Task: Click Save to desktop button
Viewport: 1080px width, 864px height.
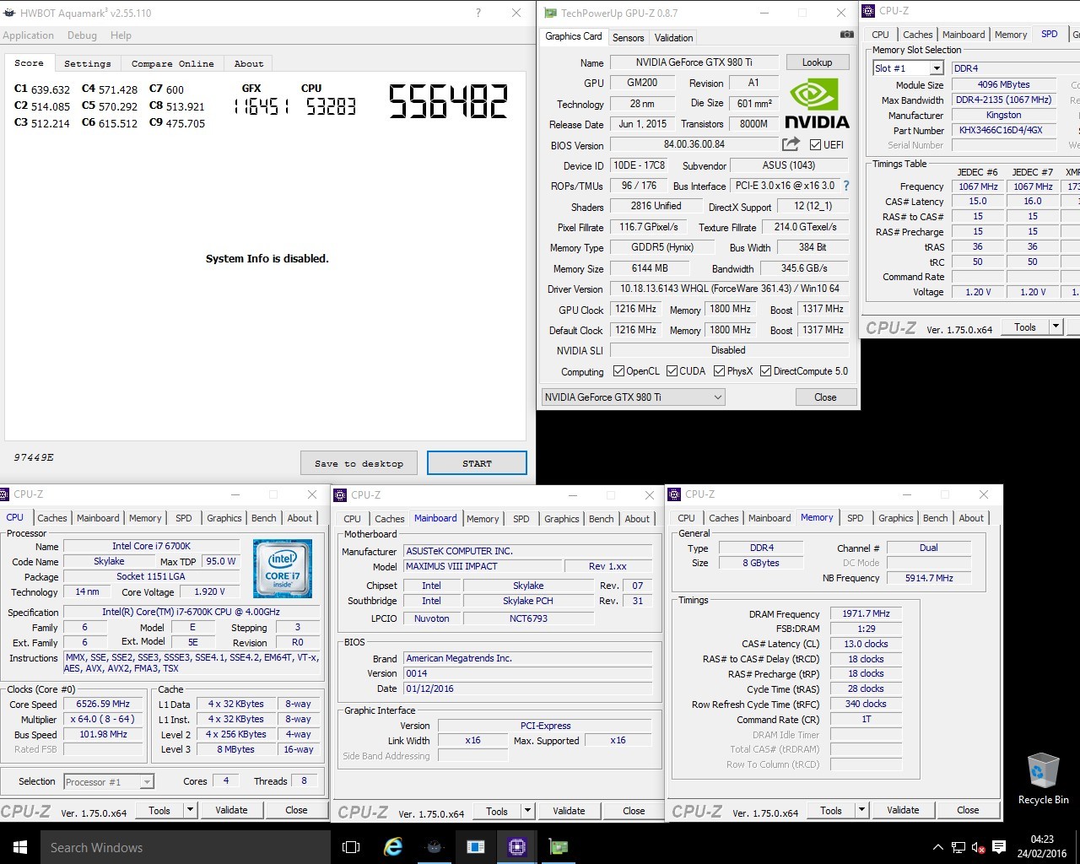Action: click(359, 463)
